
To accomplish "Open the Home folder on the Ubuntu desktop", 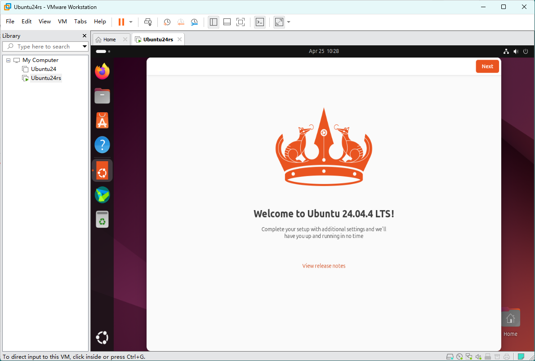I will [510, 322].
